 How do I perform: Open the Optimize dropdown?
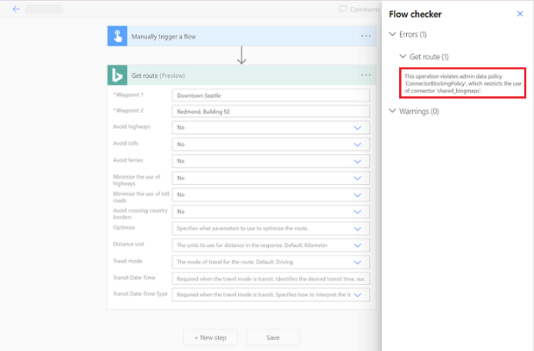click(x=270, y=228)
